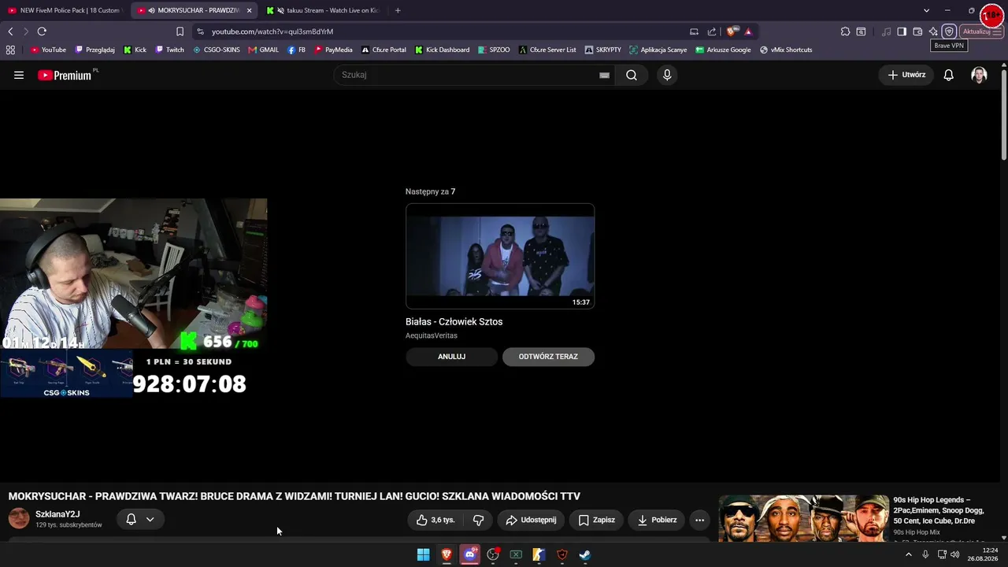1008x567 pixels.
Task: Open Brave Shields lion icon
Action: coord(732,31)
